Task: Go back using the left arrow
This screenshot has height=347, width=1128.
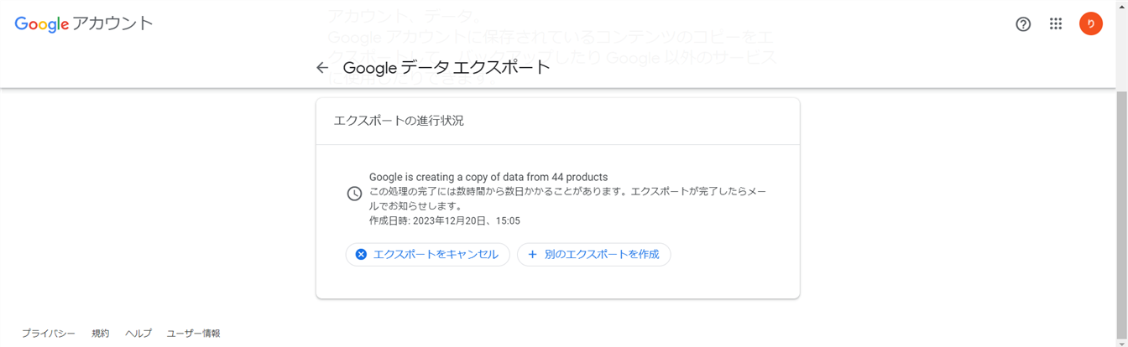Action: [x=322, y=68]
